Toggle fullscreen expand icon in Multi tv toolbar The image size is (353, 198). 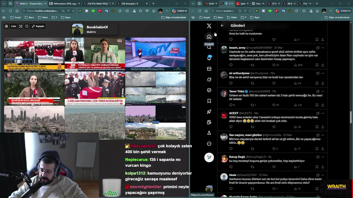21,26
